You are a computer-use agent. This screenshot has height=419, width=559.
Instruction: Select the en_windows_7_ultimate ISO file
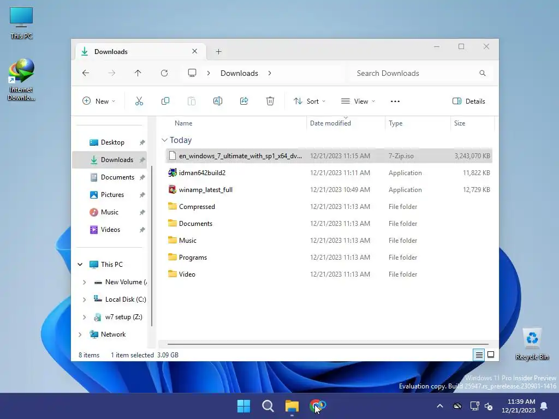tap(329, 156)
